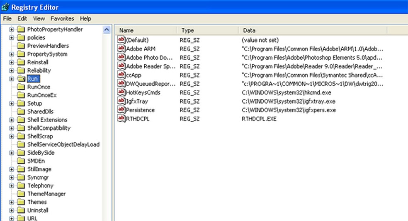Select the open Run folder icon
Image resolution: width=408 pixels, height=221 pixels.
click(x=21, y=79)
